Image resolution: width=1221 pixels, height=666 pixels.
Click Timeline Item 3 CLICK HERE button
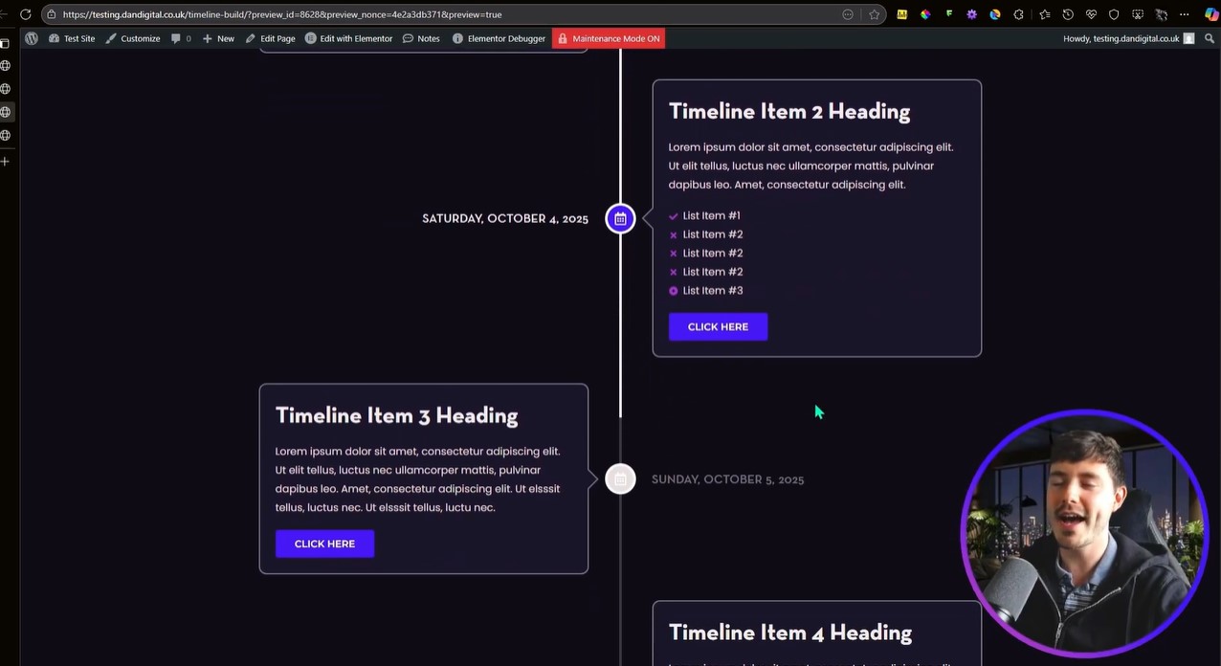(x=324, y=544)
